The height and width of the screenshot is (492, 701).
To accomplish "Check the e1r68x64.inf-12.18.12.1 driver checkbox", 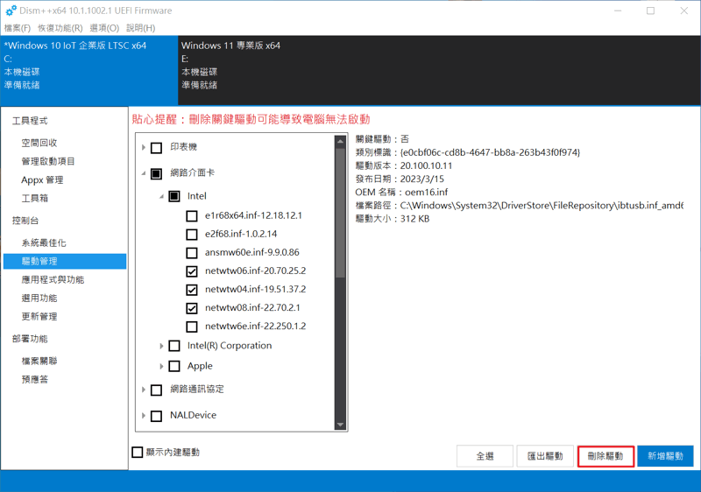I will [x=192, y=216].
